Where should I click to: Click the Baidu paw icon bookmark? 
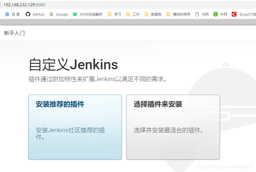click(7, 14)
